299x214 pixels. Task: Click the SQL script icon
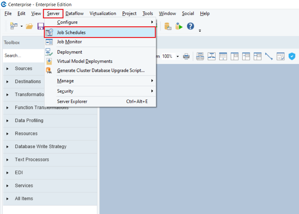tap(49, 70)
